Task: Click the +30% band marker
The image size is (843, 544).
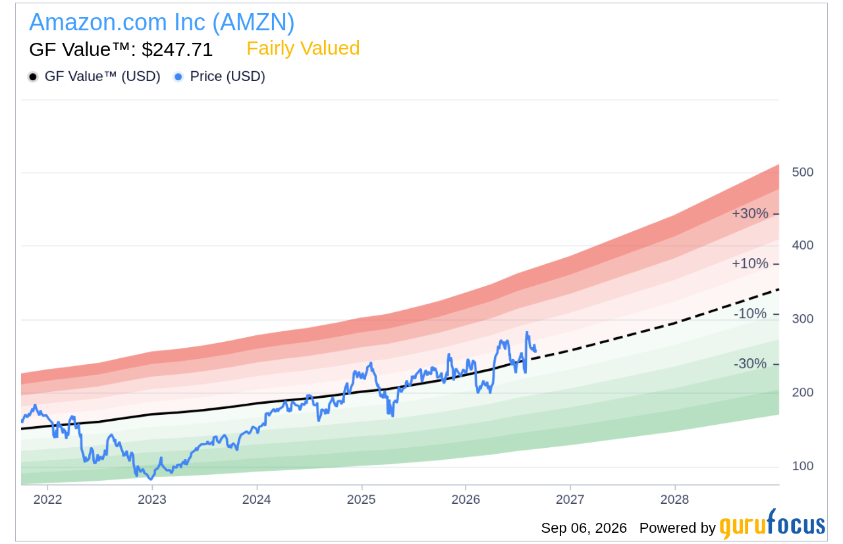Action: (750, 213)
